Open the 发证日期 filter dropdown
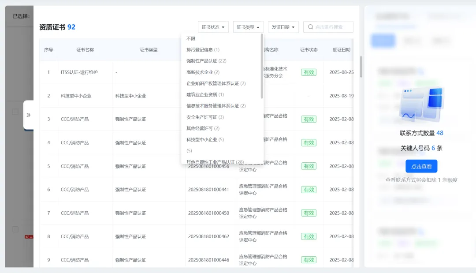 (x=283, y=27)
